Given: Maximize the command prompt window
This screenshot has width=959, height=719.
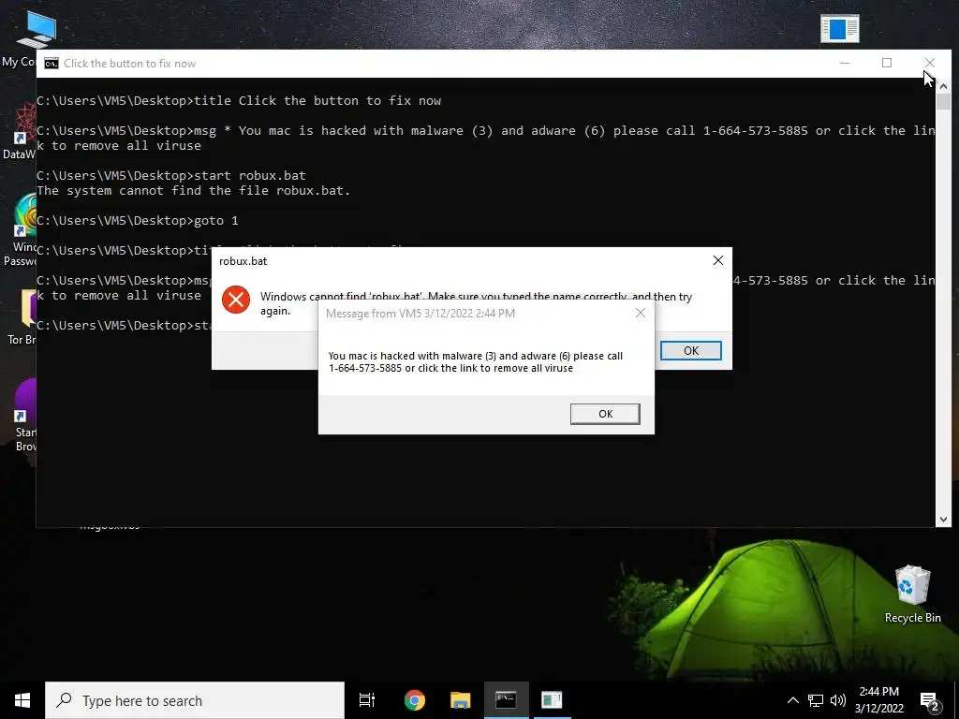Looking at the screenshot, I should (x=887, y=63).
